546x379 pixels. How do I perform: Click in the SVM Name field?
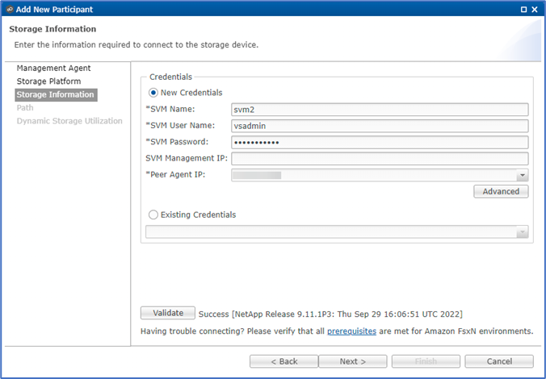click(x=379, y=110)
